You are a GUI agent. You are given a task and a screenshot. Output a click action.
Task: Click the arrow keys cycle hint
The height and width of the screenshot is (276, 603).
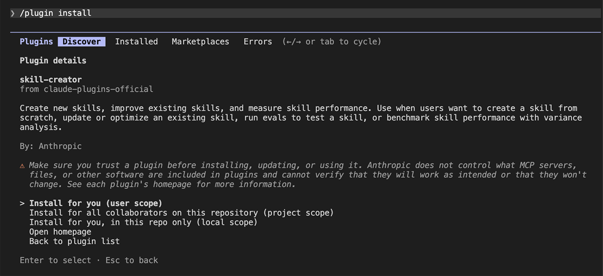(x=332, y=41)
